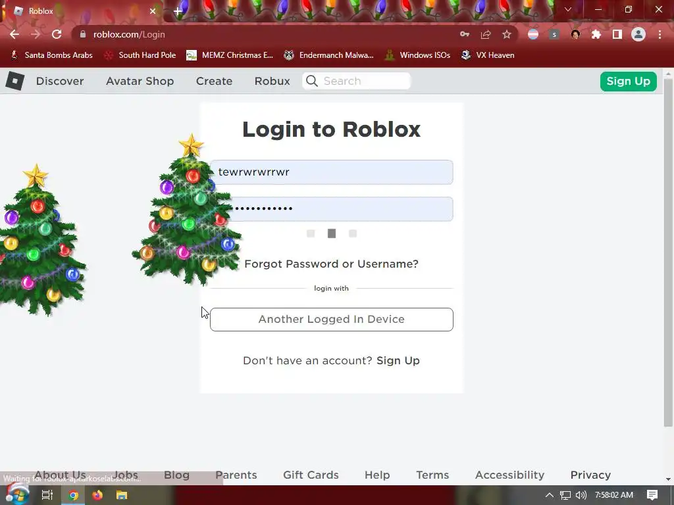The height and width of the screenshot is (505, 674).
Task: Reload the page with the refresh icon
Action: pyautogui.click(x=57, y=34)
